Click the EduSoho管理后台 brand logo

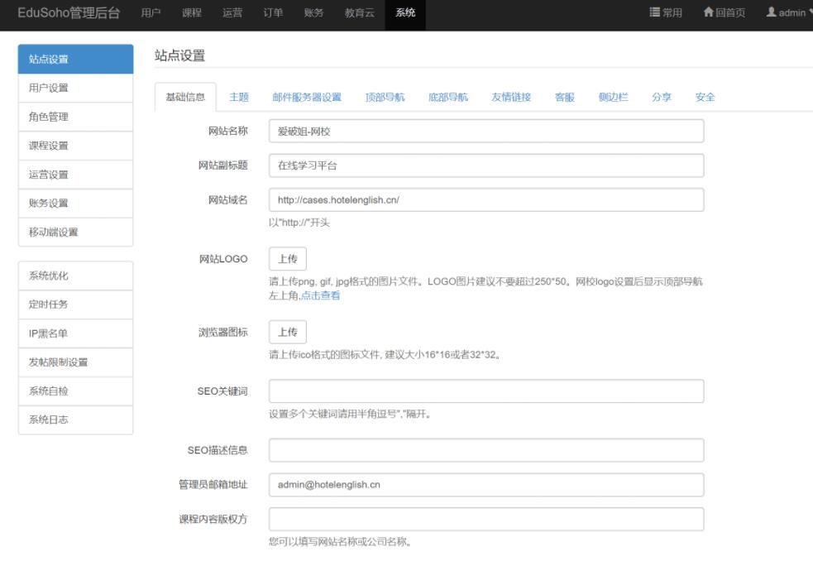pyautogui.click(x=69, y=13)
